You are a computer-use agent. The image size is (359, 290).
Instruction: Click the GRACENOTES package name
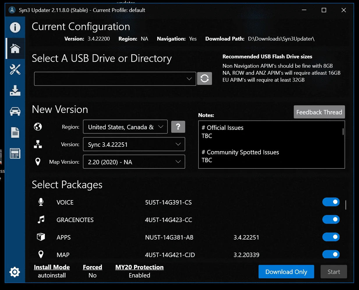coord(75,220)
